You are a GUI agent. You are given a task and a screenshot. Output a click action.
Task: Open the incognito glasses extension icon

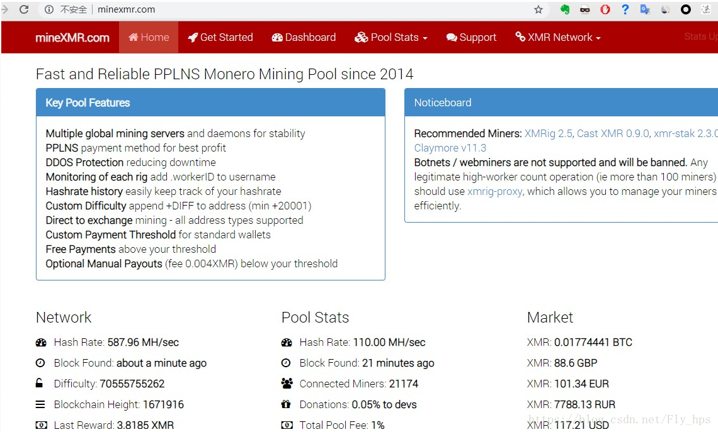tap(584, 9)
